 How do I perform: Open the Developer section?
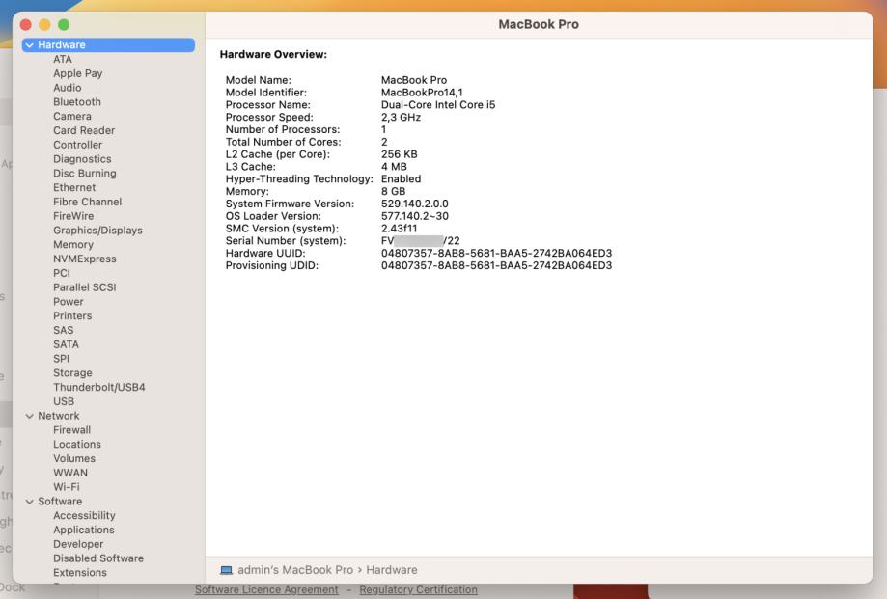tap(78, 544)
